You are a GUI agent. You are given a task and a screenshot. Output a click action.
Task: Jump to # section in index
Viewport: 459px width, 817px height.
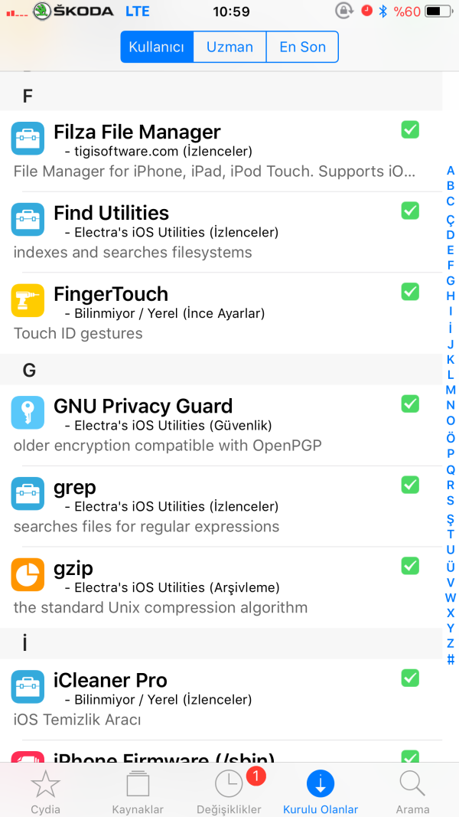click(x=451, y=659)
